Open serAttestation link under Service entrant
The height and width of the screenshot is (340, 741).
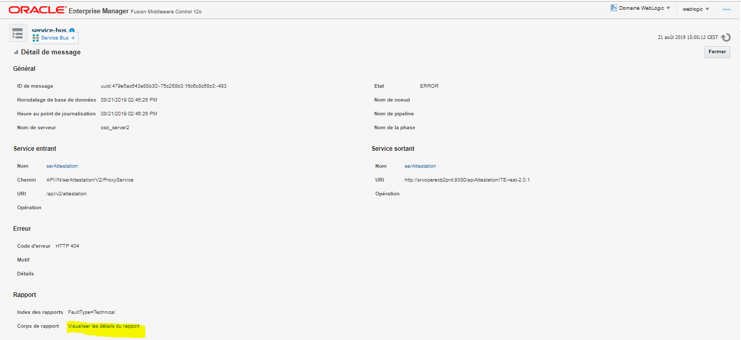pyautogui.click(x=62, y=166)
